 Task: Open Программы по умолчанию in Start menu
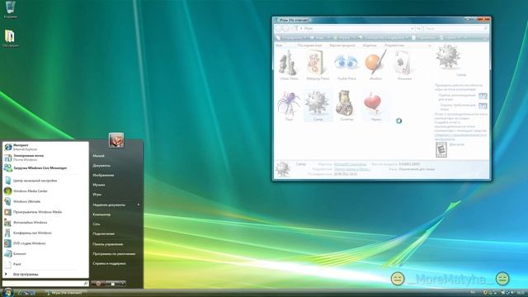click(x=114, y=253)
